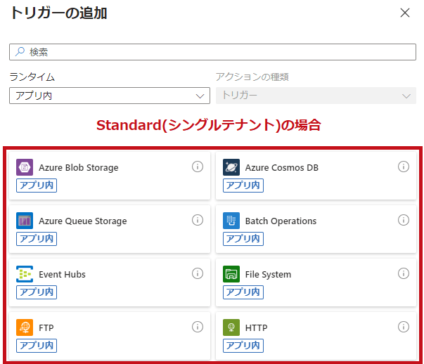
Task: Choose the green File System icon
Action: click(x=231, y=274)
